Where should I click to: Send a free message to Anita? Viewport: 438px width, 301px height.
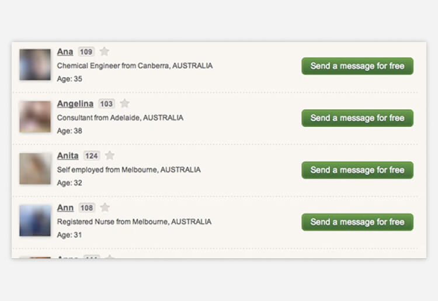(x=357, y=170)
